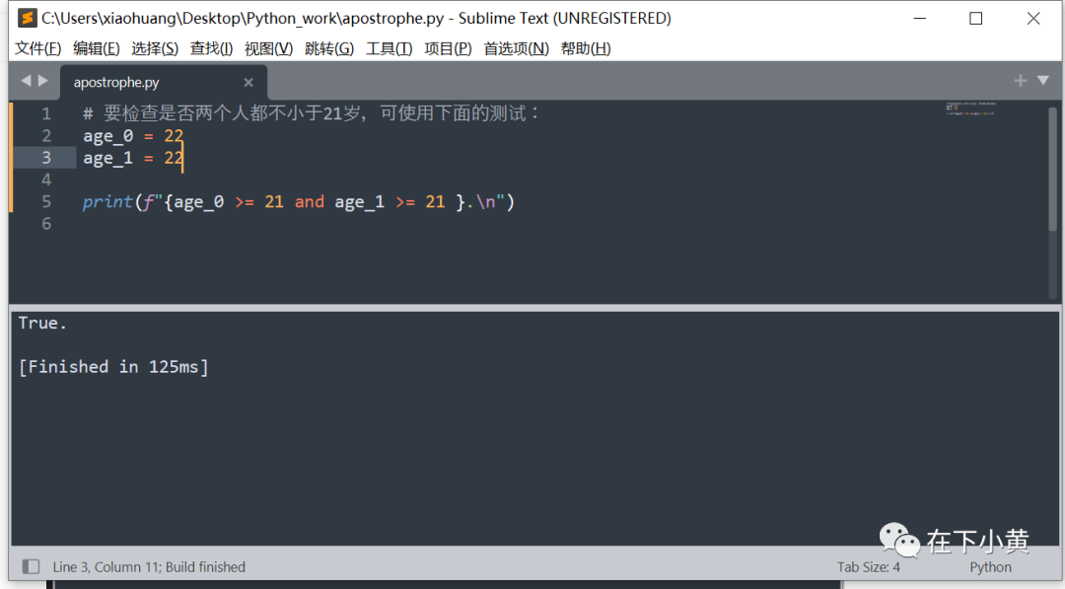
Task: Click the 'and' operator in line 5
Action: (x=310, y=202)
